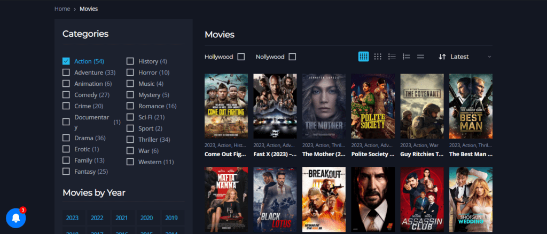Select the Sport (2) category label
This screenshot has width=547, height=234.
[x=150, y=128]
